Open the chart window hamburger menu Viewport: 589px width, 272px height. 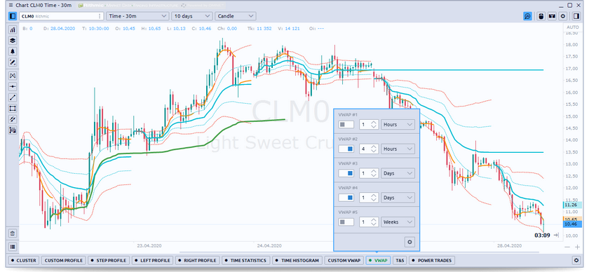(x=11, y=6)
